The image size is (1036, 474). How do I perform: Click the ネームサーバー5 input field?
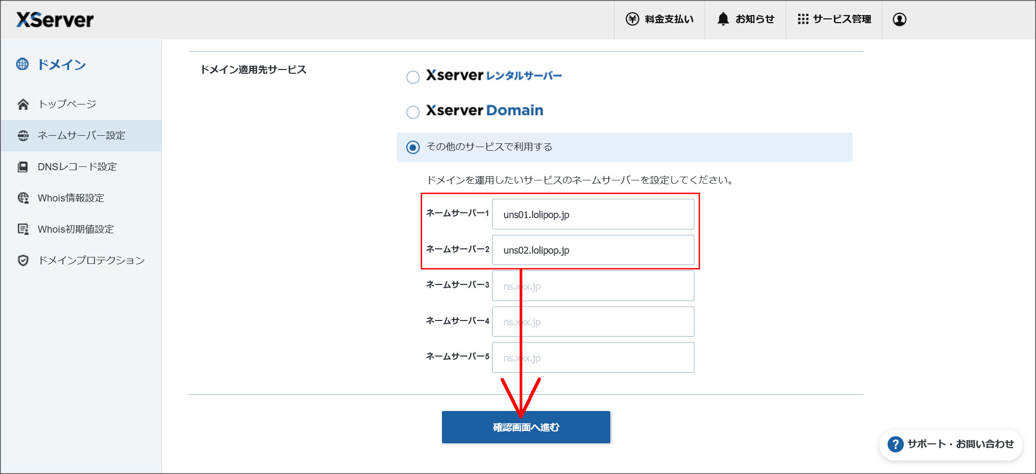[x=593, y=358]
